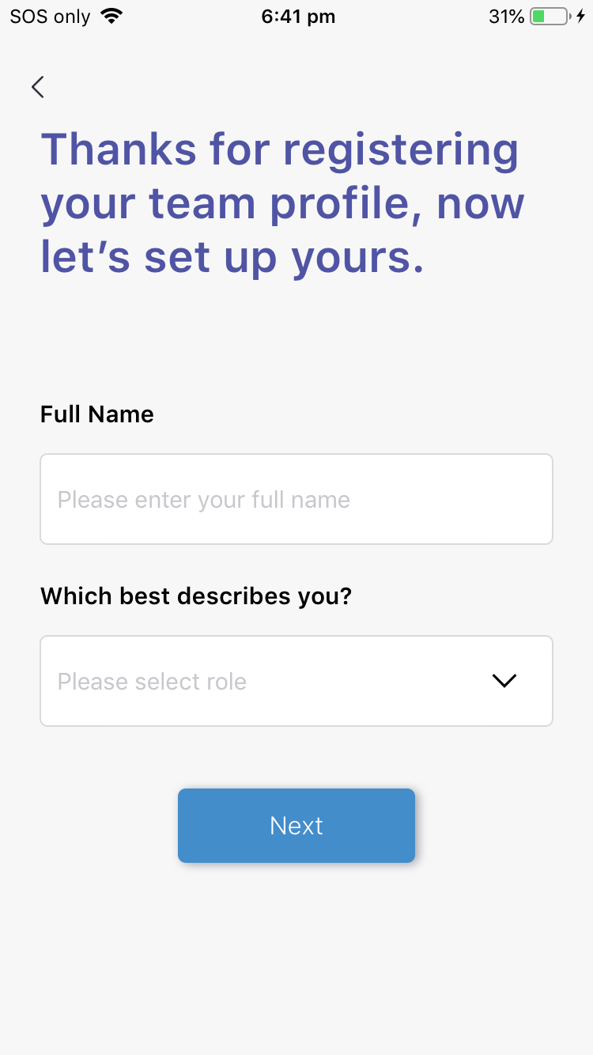Select the 'Please select role' placeholder text
The width and height of the screenshot is (593, 1055).
152,682
